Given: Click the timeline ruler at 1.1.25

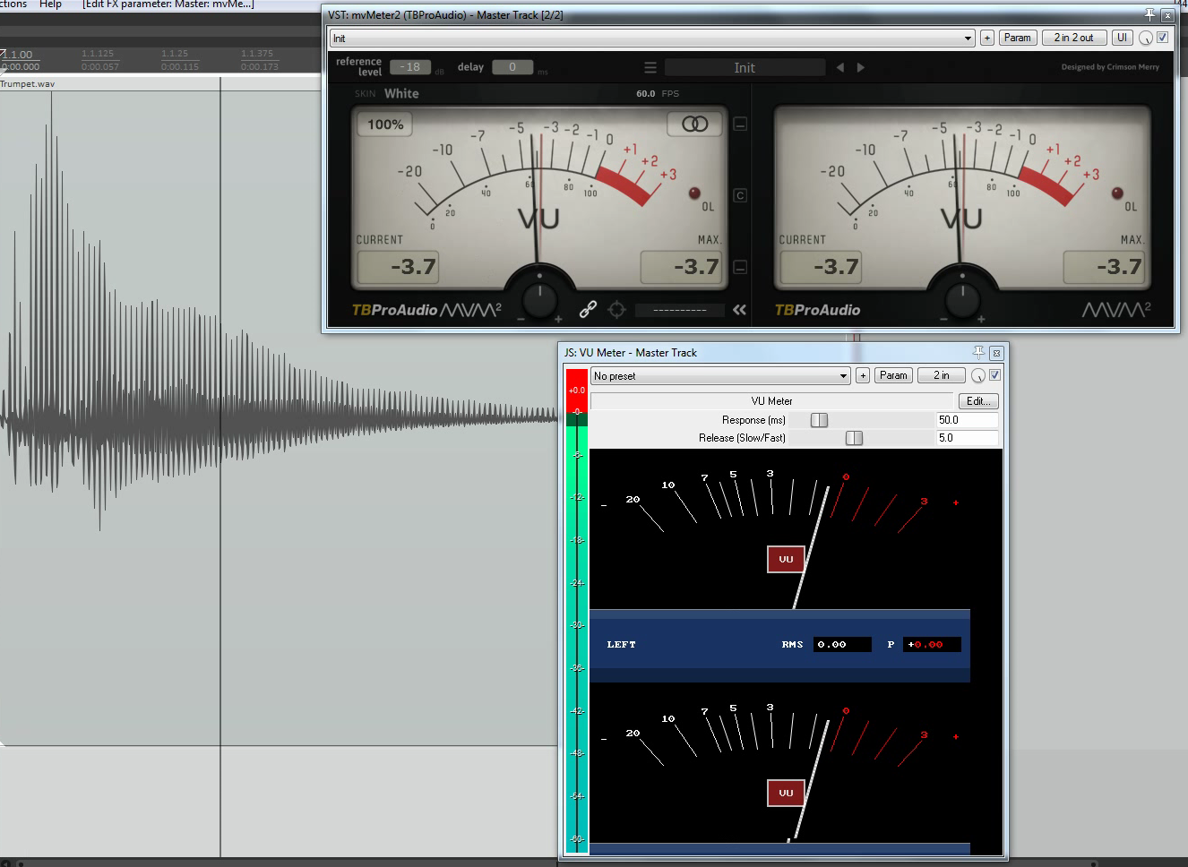Looking at the screenshot, I should [x=175, y=54].
